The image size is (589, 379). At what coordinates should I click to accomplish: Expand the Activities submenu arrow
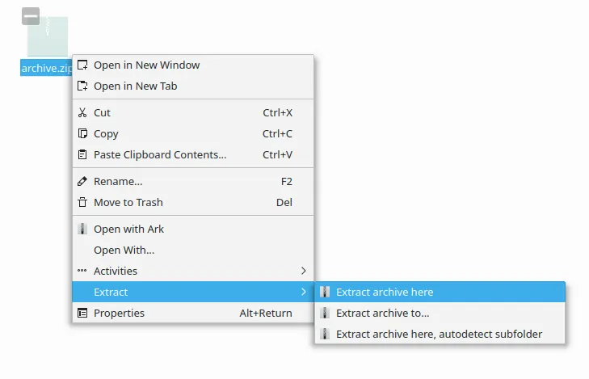(304, 271)
